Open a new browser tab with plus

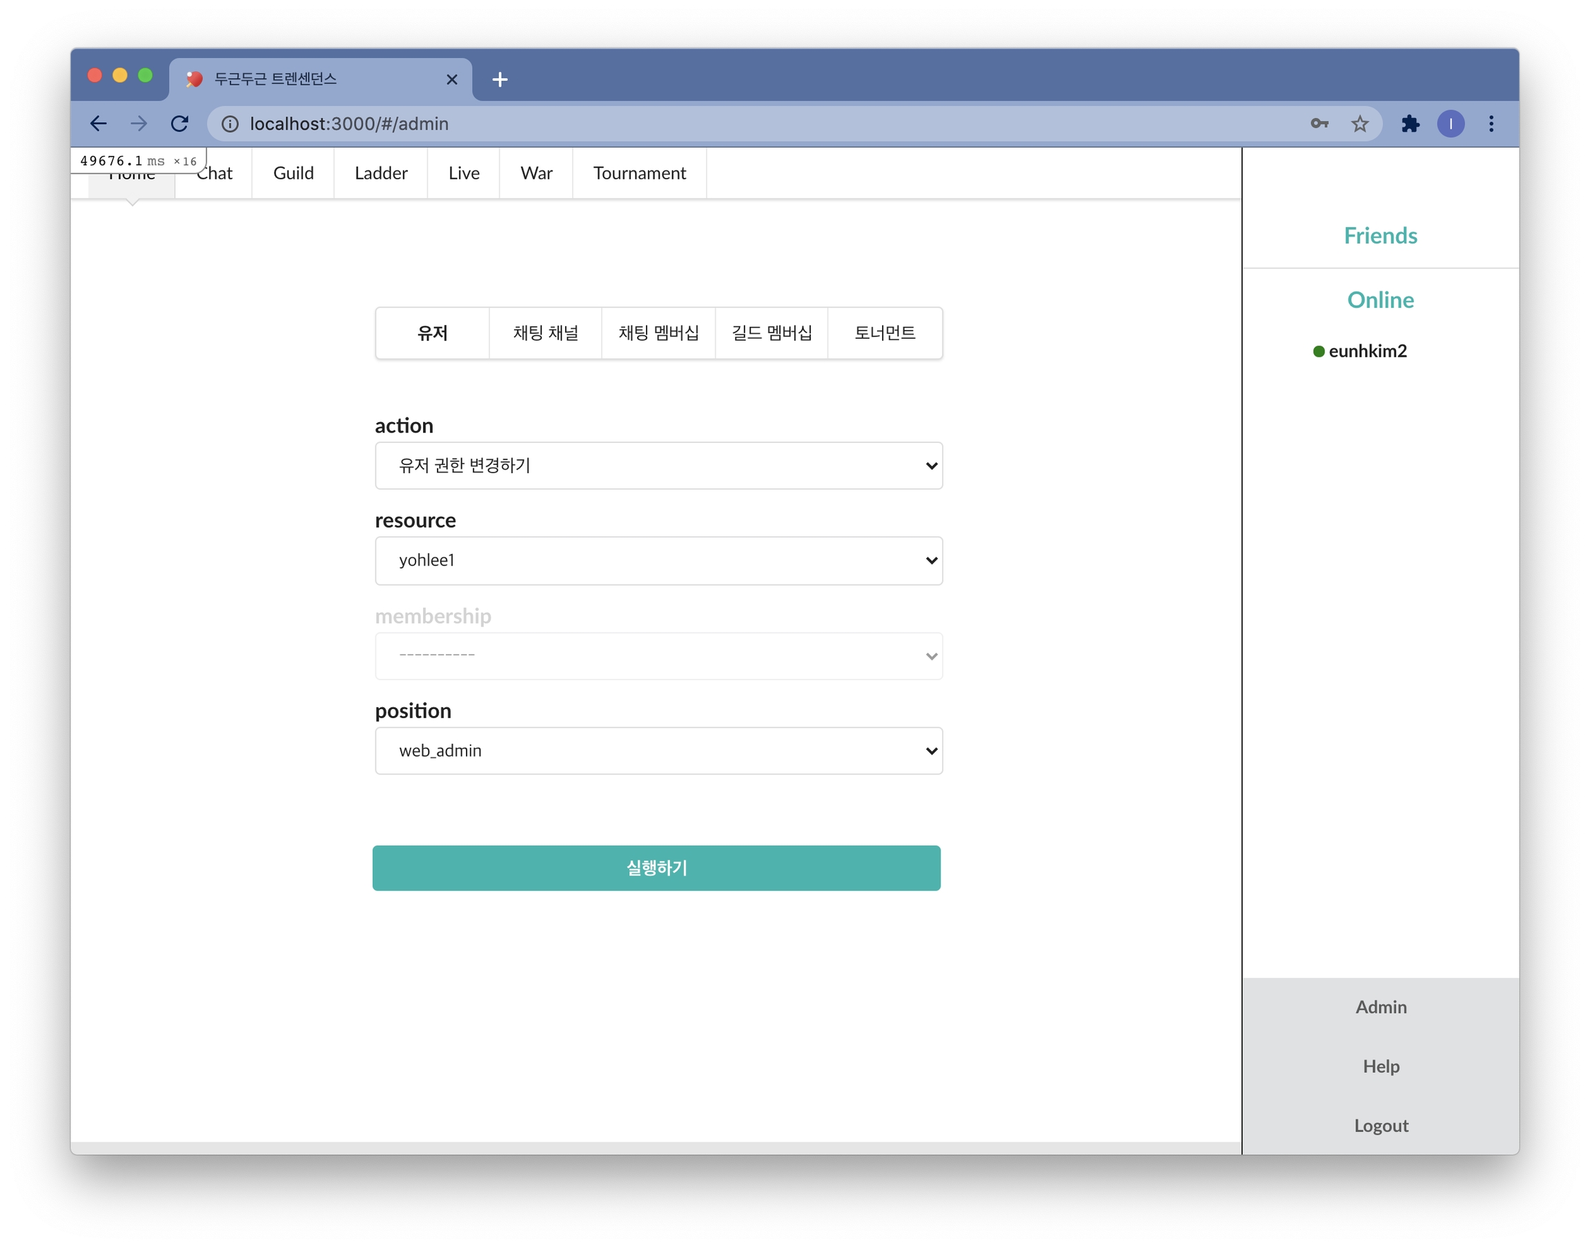(x=500, y=79)
